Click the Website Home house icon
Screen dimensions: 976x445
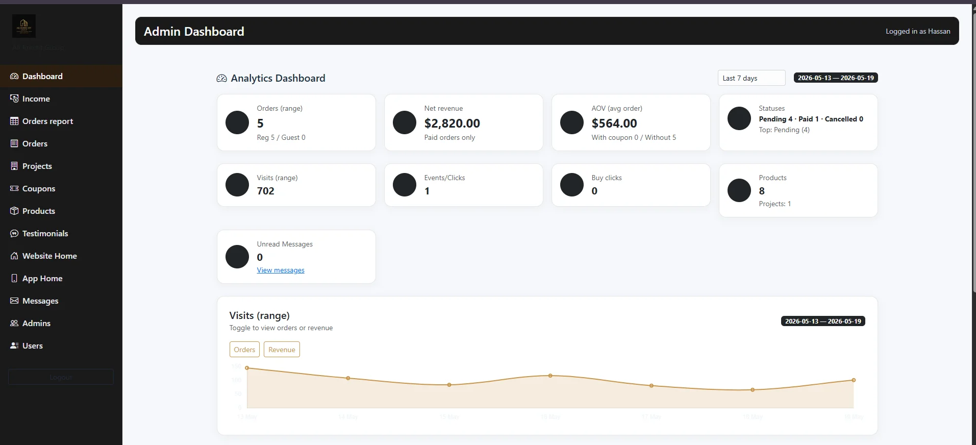tap(14, 256)
